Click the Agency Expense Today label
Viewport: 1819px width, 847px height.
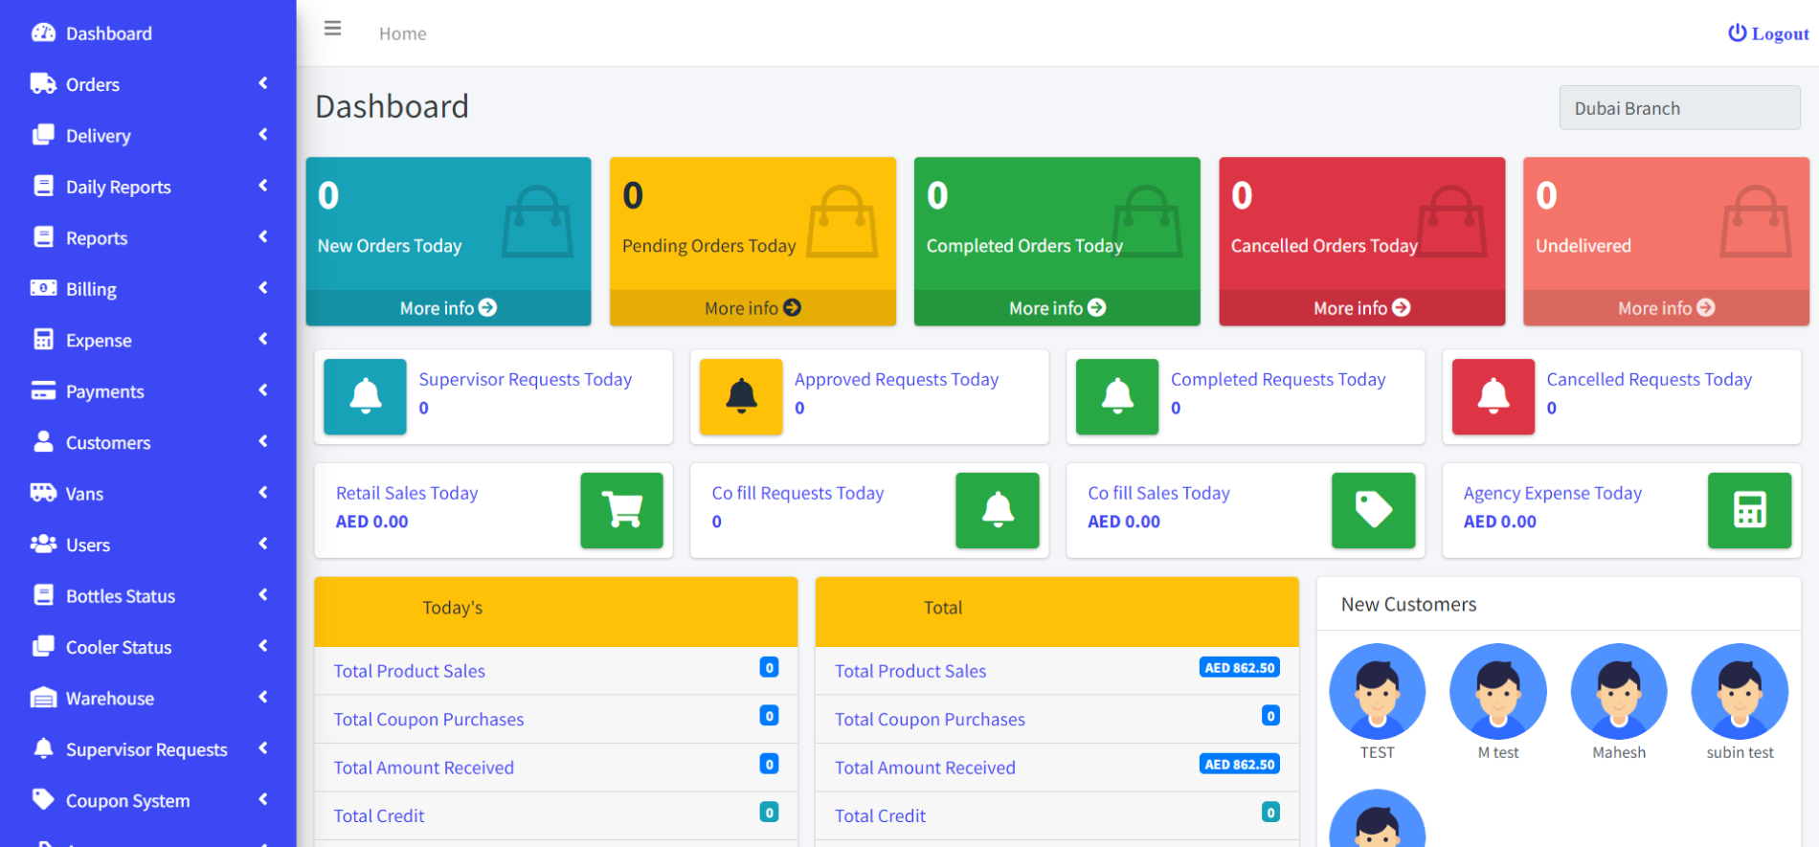pyautogui.click(x=1552, y=493)
